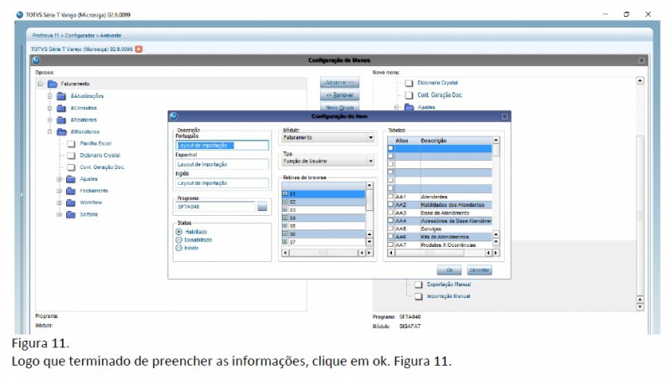Click Exportação Manual item icon
This screenshot has height=380, width=670.
point(418,285)
